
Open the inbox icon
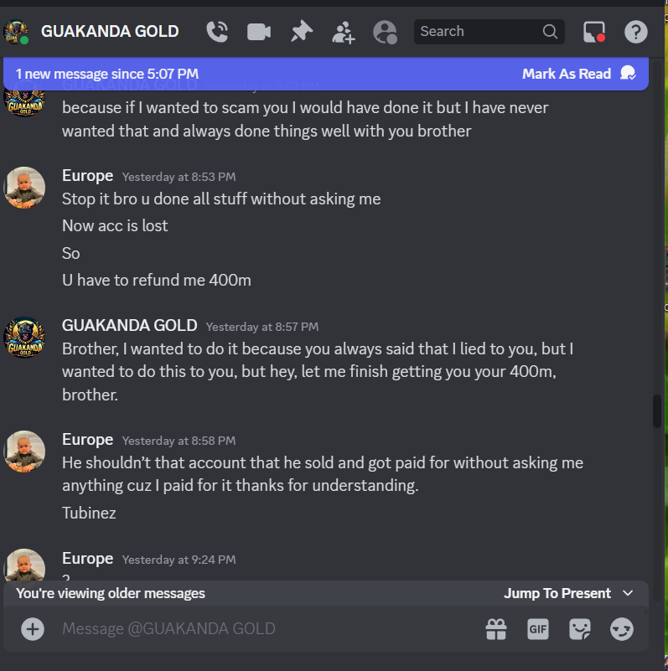[594, 32]
